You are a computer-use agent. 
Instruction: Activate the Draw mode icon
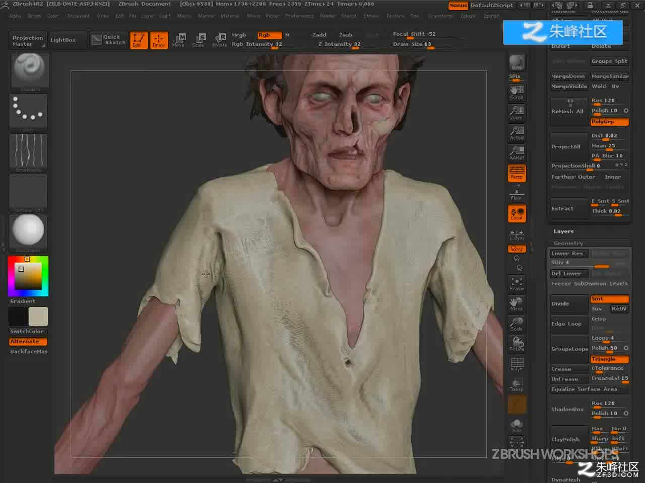tap(159, 40)
